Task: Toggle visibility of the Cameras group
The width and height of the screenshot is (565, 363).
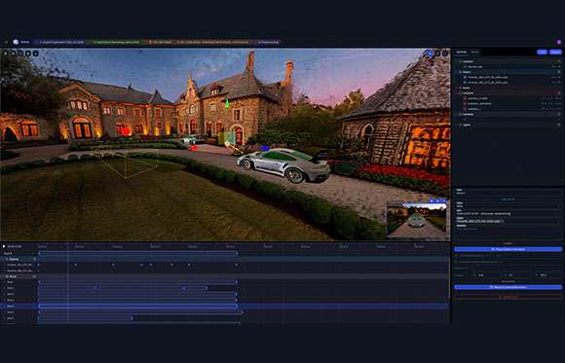Action: [x=559, y=114]
